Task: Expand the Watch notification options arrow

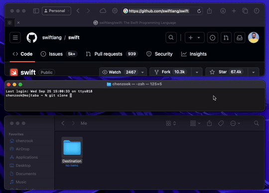Action: (x=143, y=72)
